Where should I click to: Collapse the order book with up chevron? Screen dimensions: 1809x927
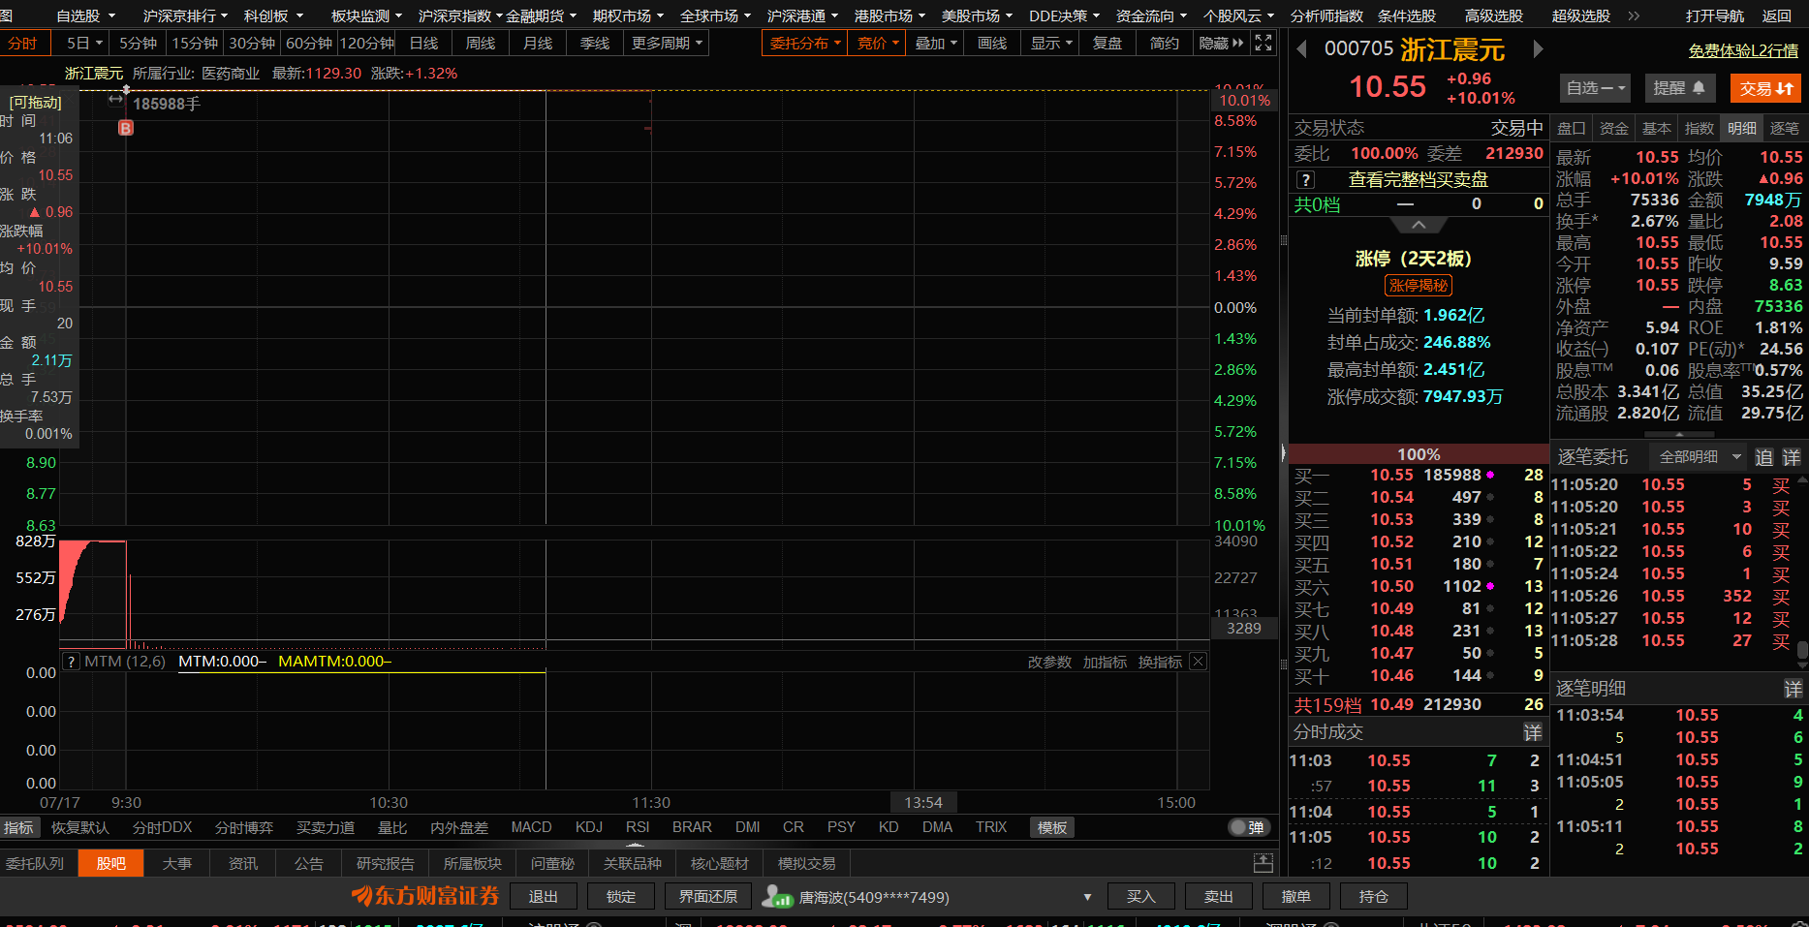[1419, 225]
